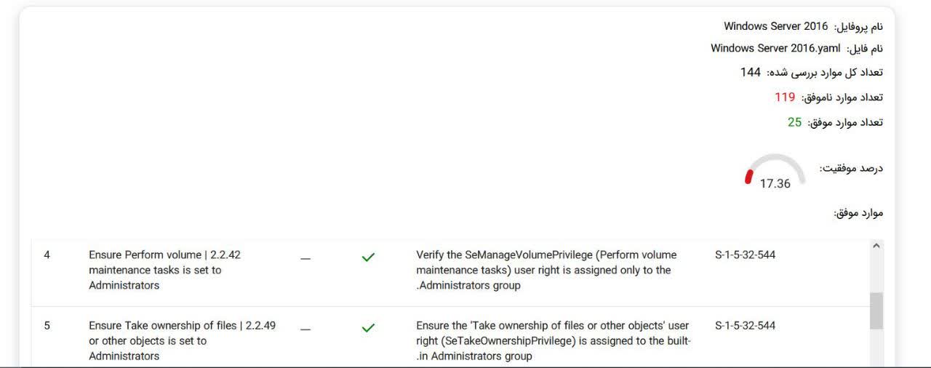Click the green checkmark in row 5

[x=368, y=328]
